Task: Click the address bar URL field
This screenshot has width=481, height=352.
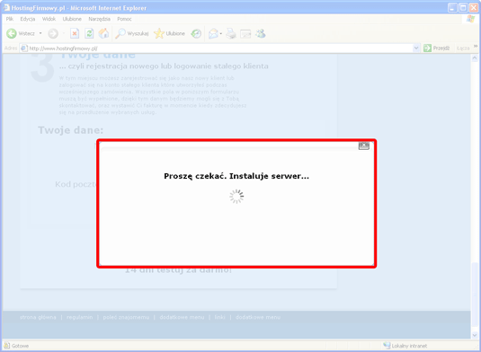Action: (x=217, y=48)
